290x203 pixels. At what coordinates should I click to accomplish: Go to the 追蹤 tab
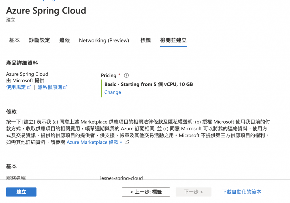point(65,40)
